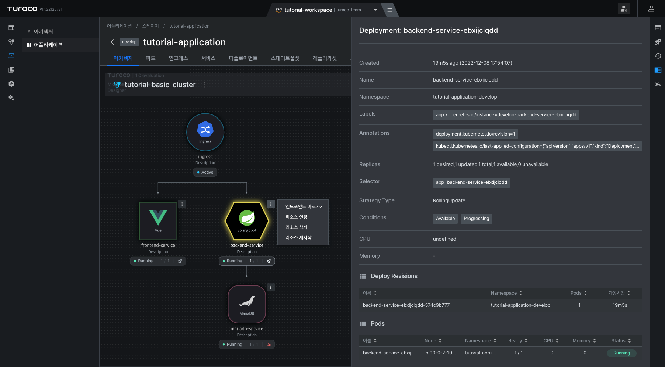Sort Pods table by Status column

(621, 340)
